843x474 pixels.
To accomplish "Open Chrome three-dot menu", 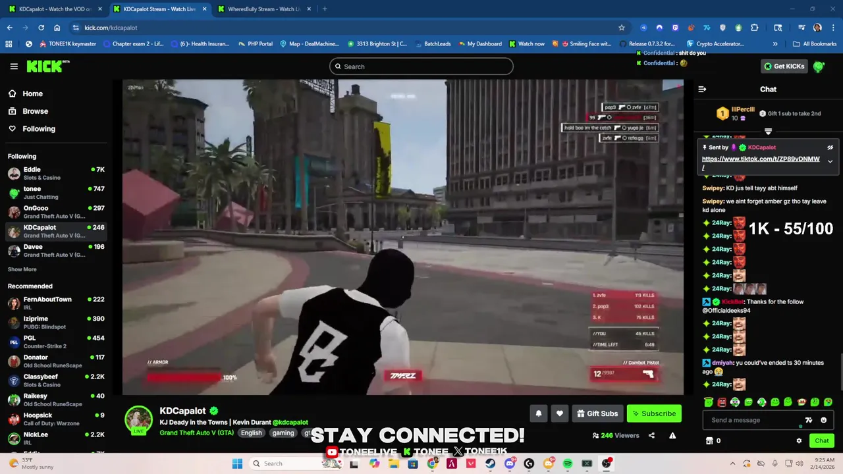I will click(832, 28).
